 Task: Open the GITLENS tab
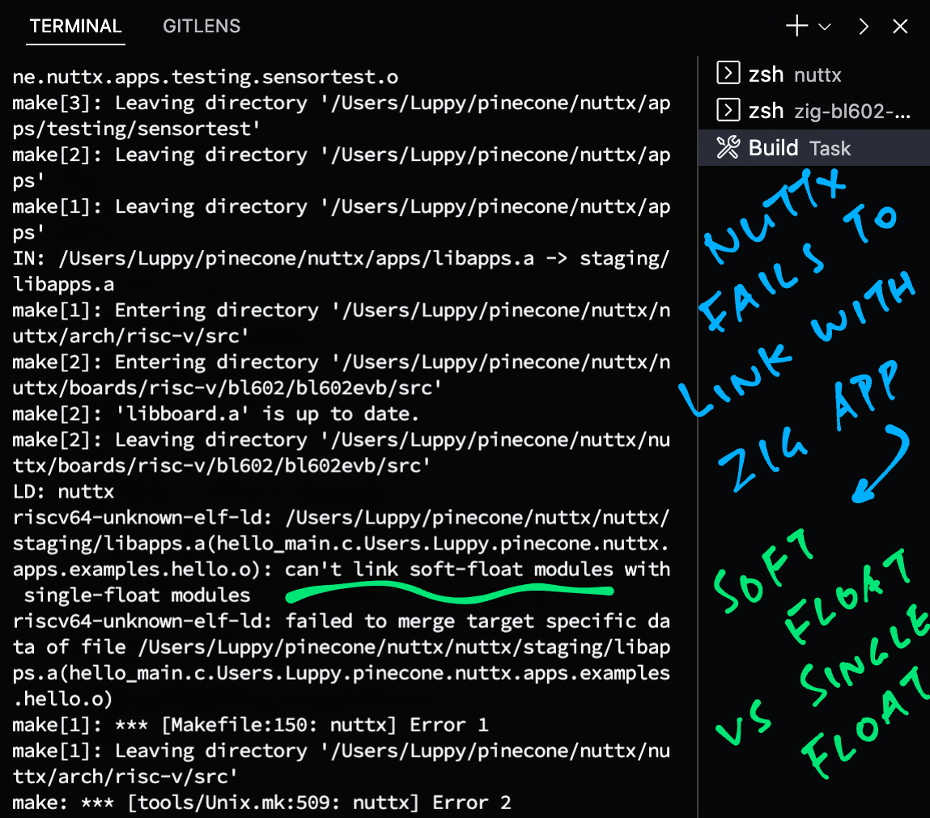(202, 26)
